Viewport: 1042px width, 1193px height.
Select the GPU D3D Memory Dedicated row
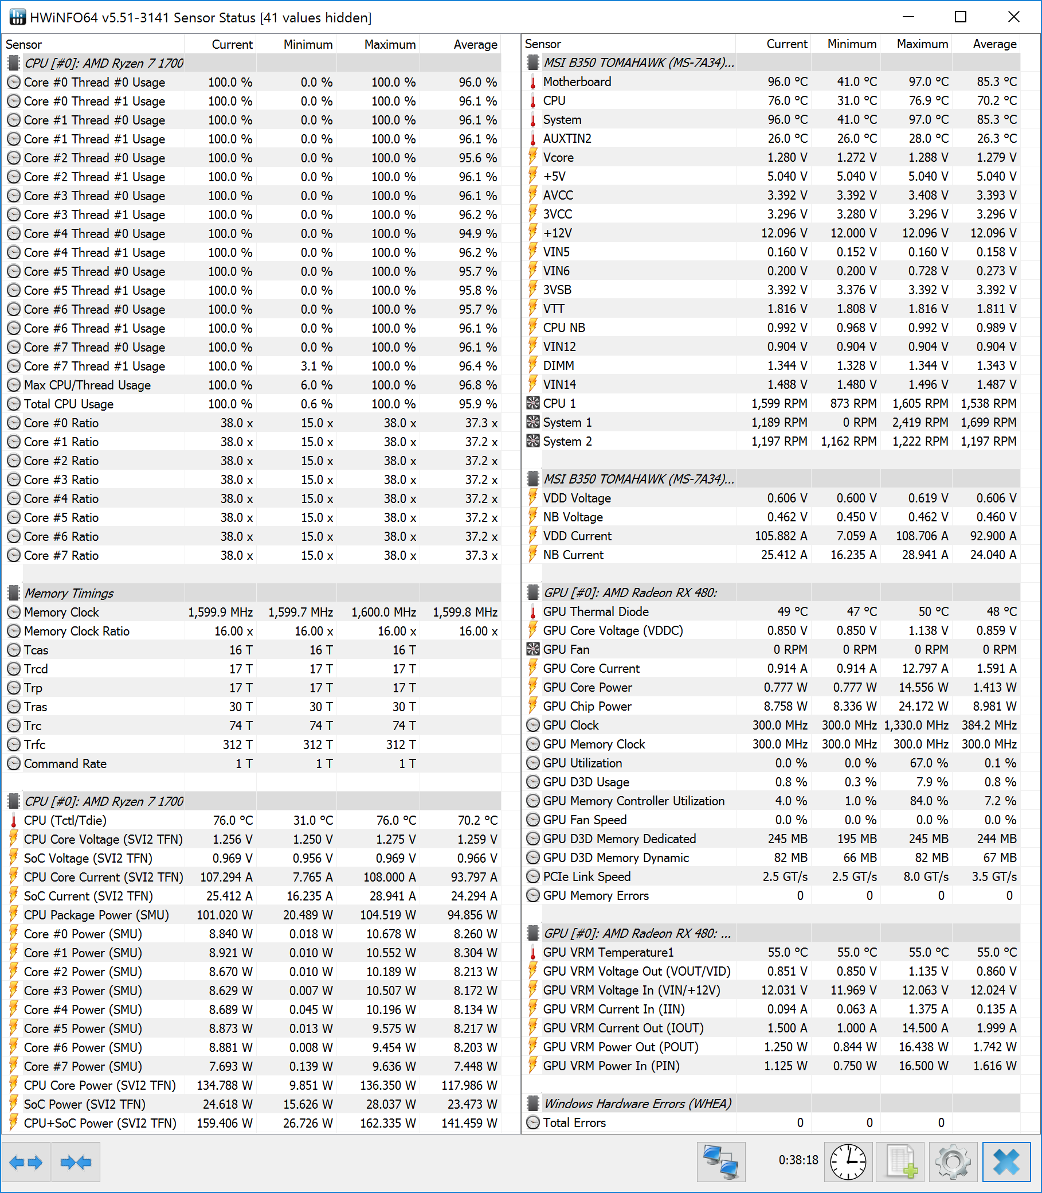(x=772, y=839)
